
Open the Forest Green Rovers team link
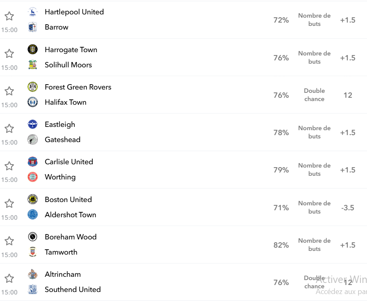coord(78,87)
